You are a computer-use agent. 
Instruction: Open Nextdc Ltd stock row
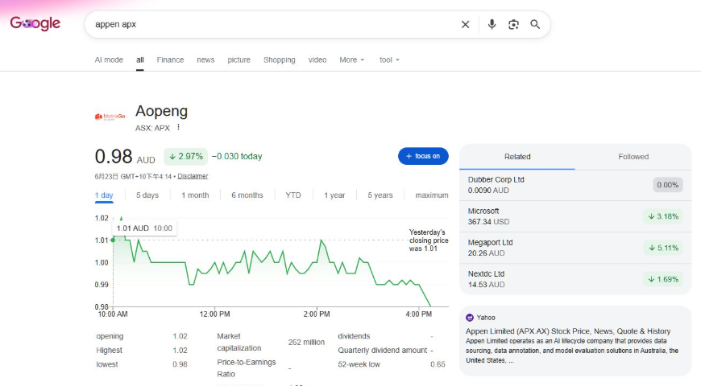click(575, 279)
